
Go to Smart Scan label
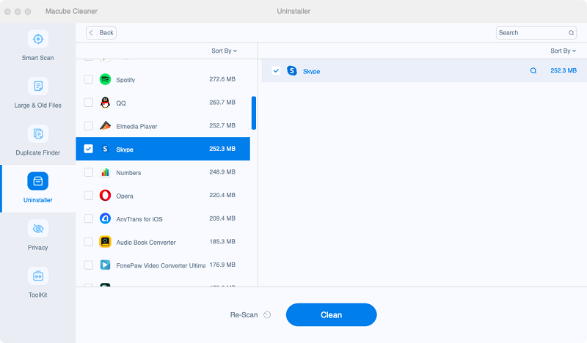pyautogui.click(x=38, y=58)
